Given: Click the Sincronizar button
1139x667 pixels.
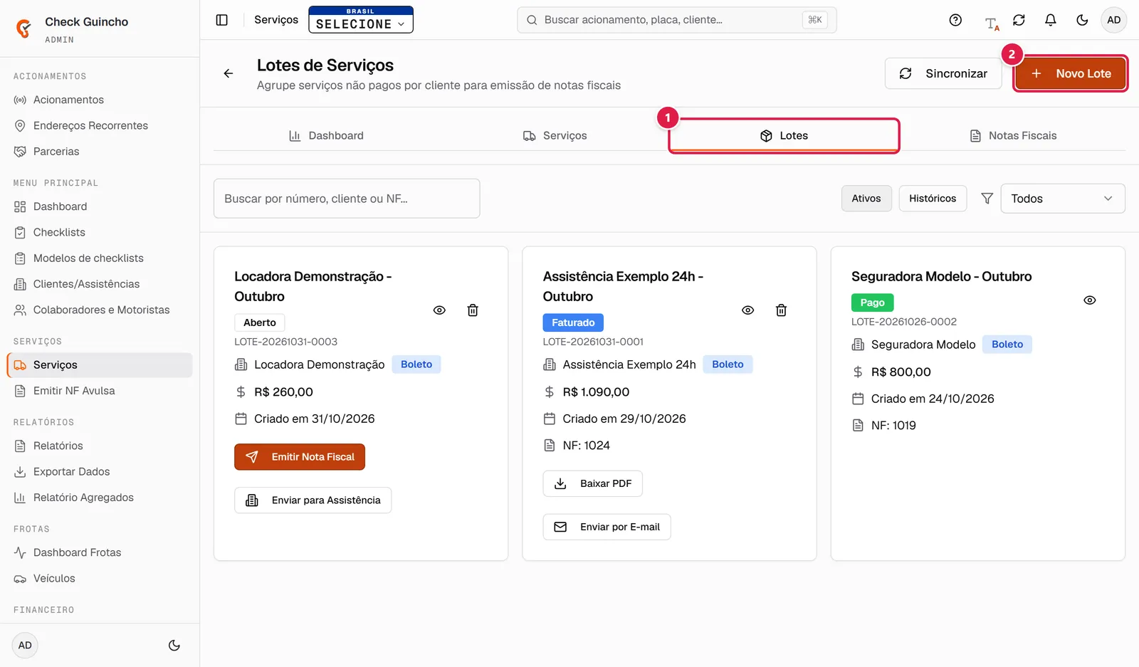Looking at the screenshot, I should click(x=943, y=73).
